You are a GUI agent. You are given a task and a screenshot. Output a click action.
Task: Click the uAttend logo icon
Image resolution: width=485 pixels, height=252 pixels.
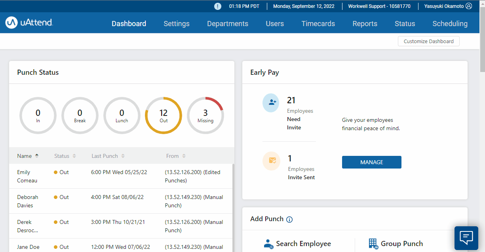(x=11, y=23)
